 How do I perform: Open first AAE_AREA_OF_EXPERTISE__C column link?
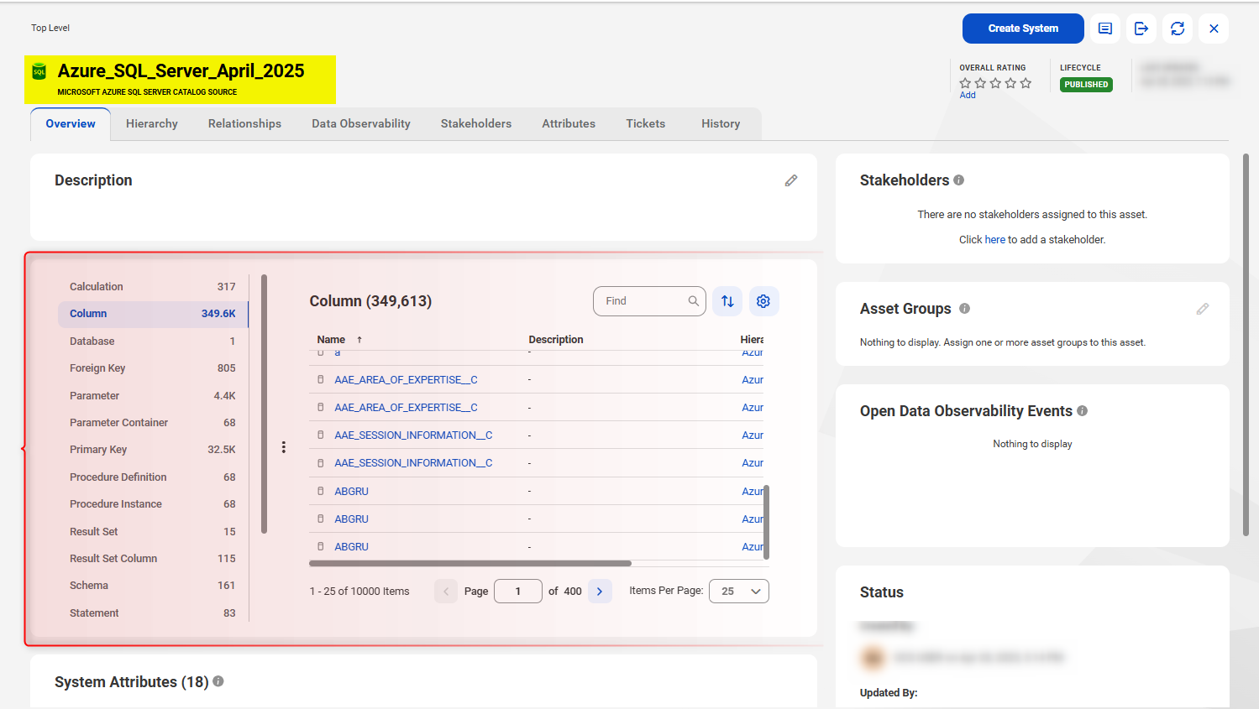pos(406,380)
